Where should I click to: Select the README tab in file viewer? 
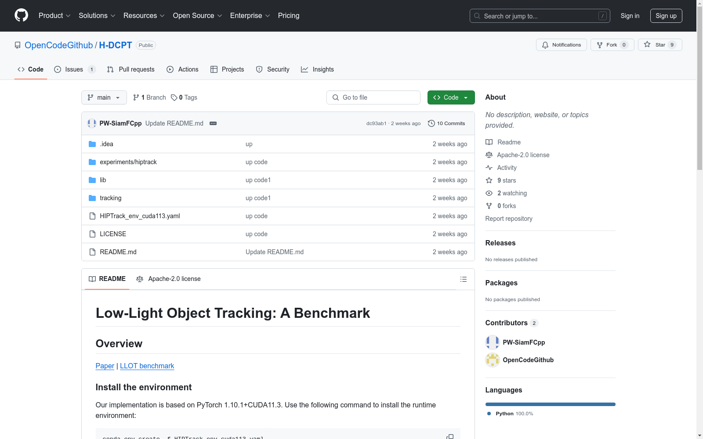tap(107, 279)
